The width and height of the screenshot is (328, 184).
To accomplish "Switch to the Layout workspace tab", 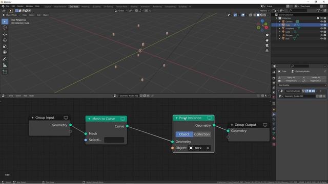I will pos(48,7).
